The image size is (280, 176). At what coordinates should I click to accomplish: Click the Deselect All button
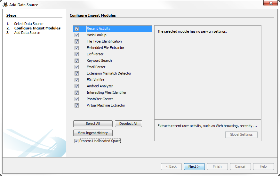(128, 124)
